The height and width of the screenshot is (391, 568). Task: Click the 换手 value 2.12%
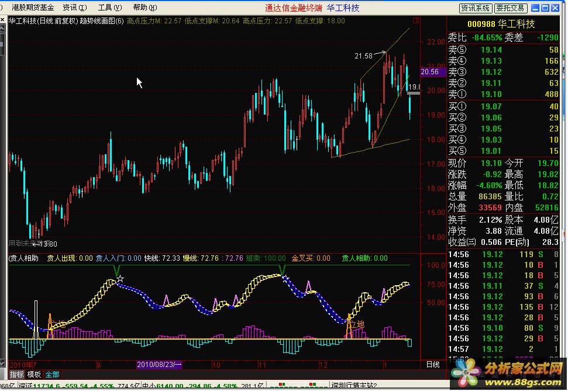[490, 220]
